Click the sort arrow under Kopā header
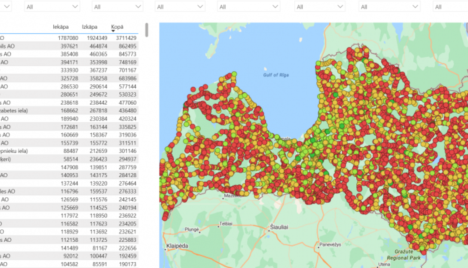Image resolution: width=468 pixels, height=268 pixels. pos(113,31)
